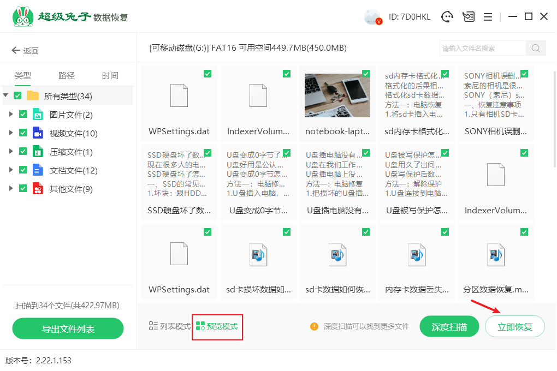
Task: Open the feedback message icon in title bar
Action: click(x=469, y=17)
